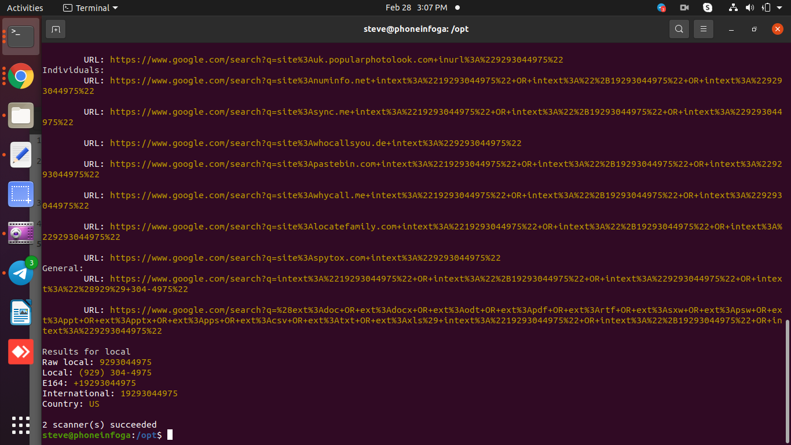The image size is (791, 445).
Task: Open Telegram from the dock
Action: 21,272
